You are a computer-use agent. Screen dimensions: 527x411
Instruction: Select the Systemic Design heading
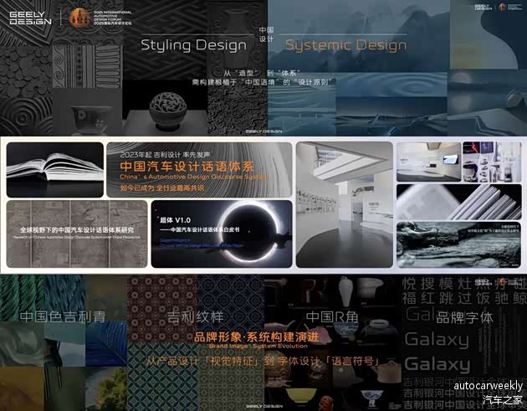(x=345, y=45)
